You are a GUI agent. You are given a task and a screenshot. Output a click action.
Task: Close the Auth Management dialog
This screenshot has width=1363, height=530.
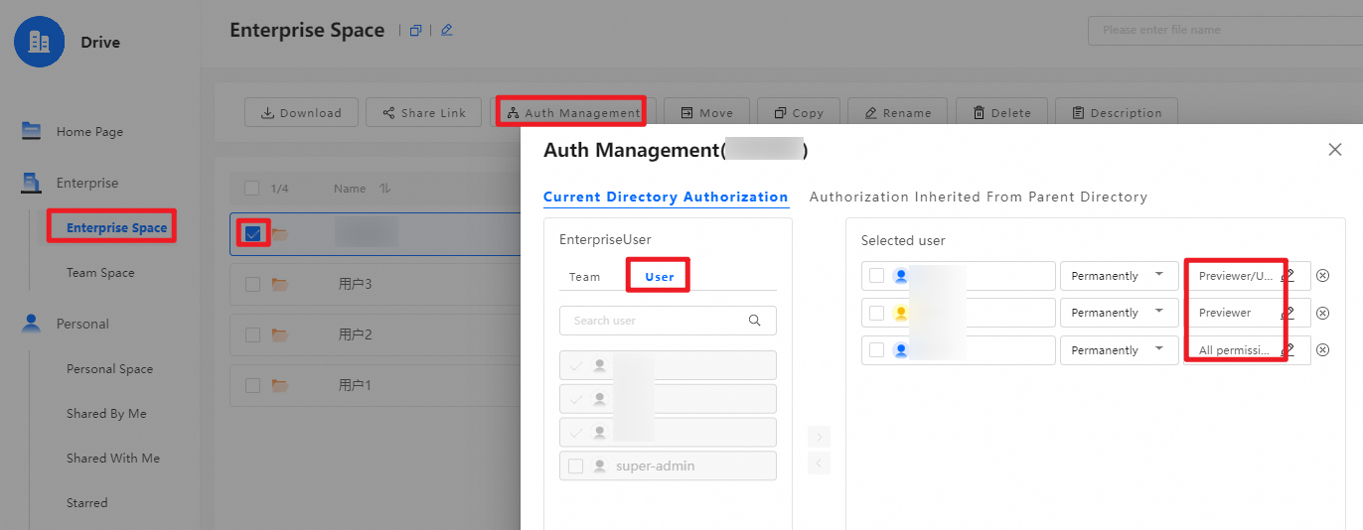point(1335,150)
